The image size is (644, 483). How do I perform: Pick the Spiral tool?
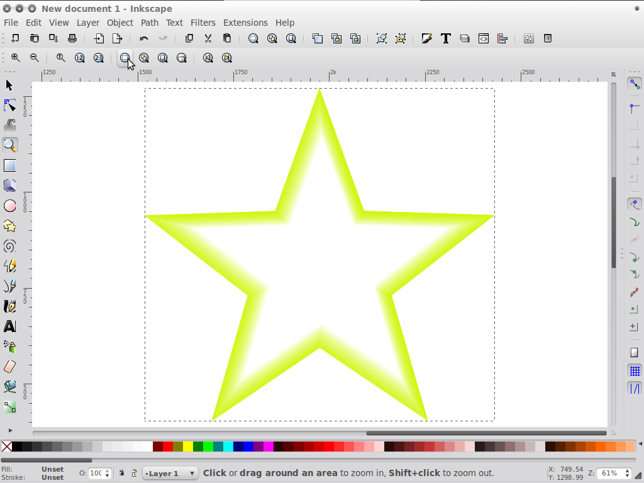[x=10, y=246]
